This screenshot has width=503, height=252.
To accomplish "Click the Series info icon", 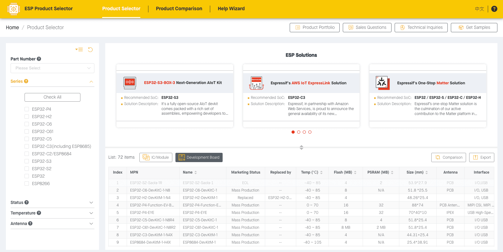I will click(26, 81).
